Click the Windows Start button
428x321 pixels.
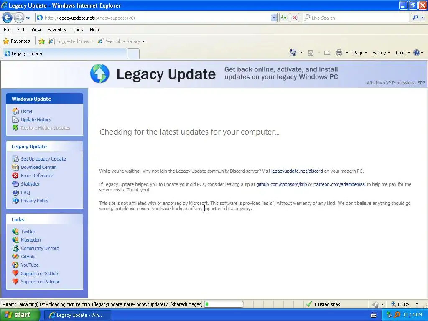20,315
